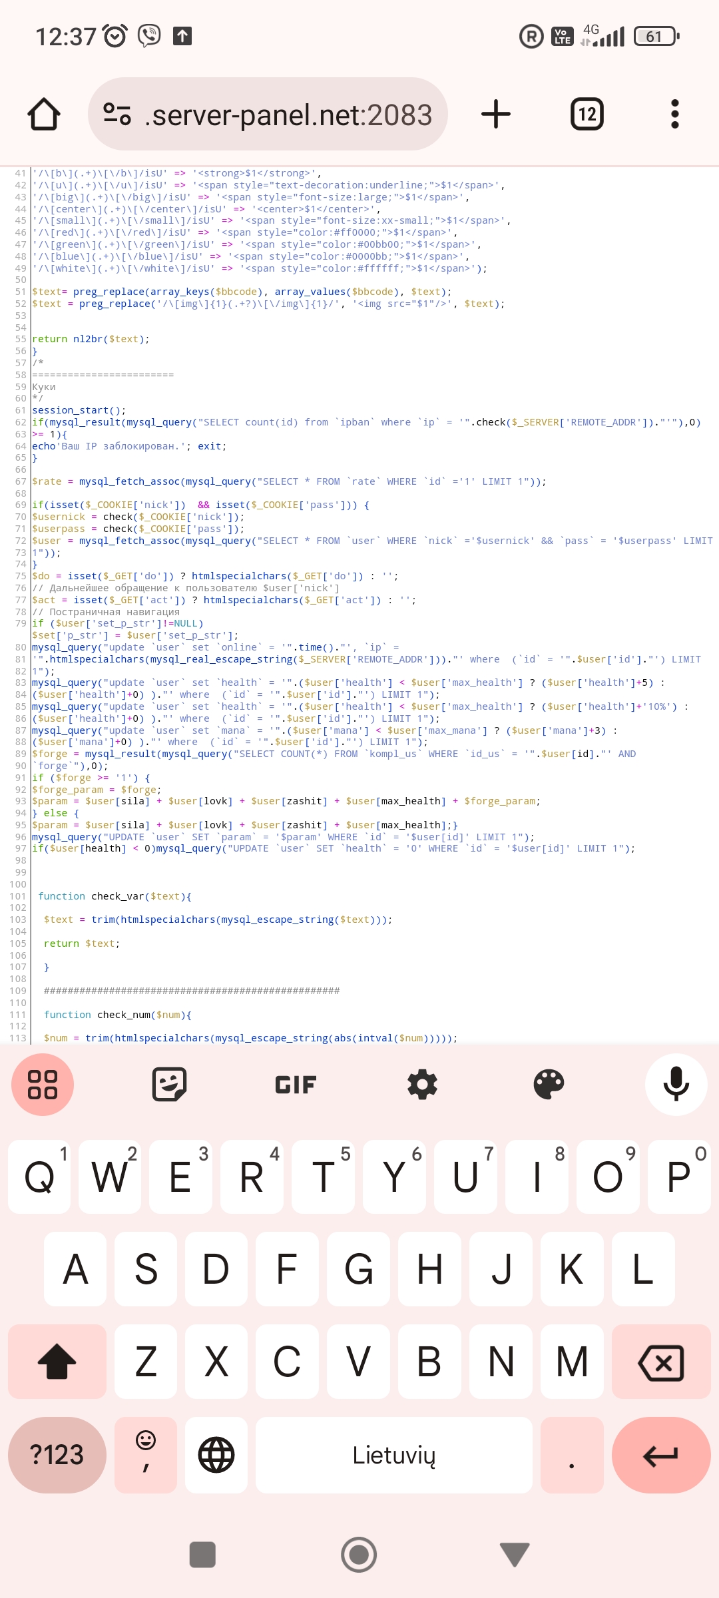Toggle the Shift key on keyboard
719x1598 pixels.
[57, 1361]
